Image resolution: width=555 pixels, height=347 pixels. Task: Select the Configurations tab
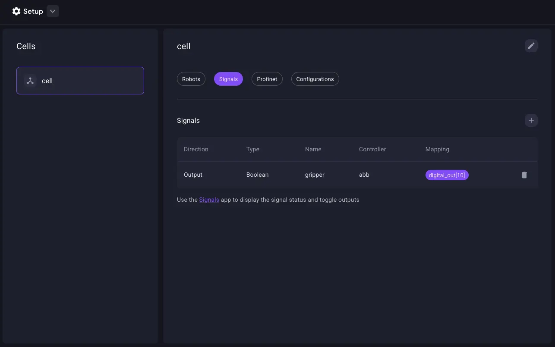pyautogui.click(x=315, y=79)
